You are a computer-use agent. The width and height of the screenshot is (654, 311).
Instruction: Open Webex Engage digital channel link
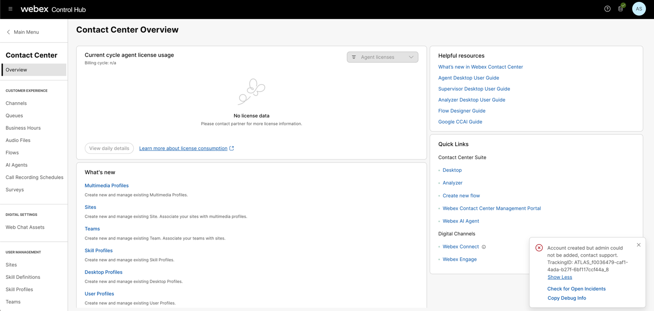(x=460, y=259)
